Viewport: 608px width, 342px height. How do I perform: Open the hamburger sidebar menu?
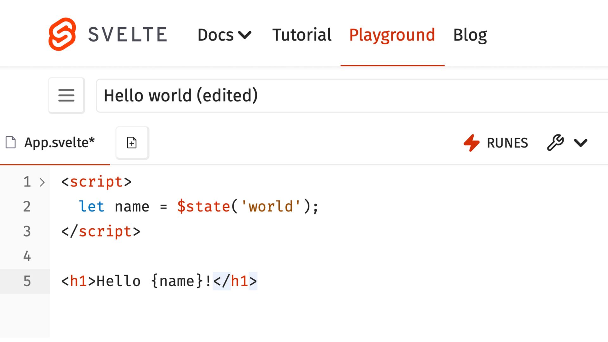click(x=66, y=95)
